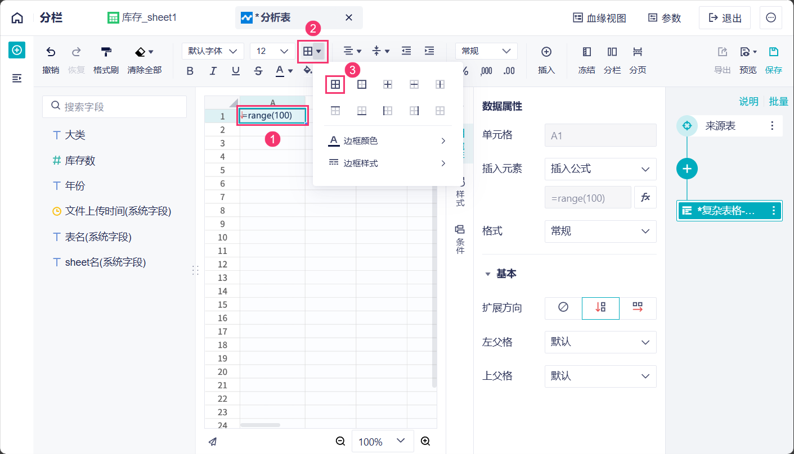Click the Freeze (冻结) tool
794x454 pixels.
coord(587,60)
